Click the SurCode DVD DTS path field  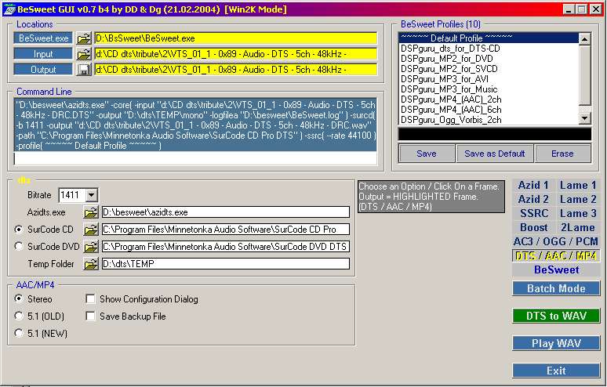tap(226, 246)
